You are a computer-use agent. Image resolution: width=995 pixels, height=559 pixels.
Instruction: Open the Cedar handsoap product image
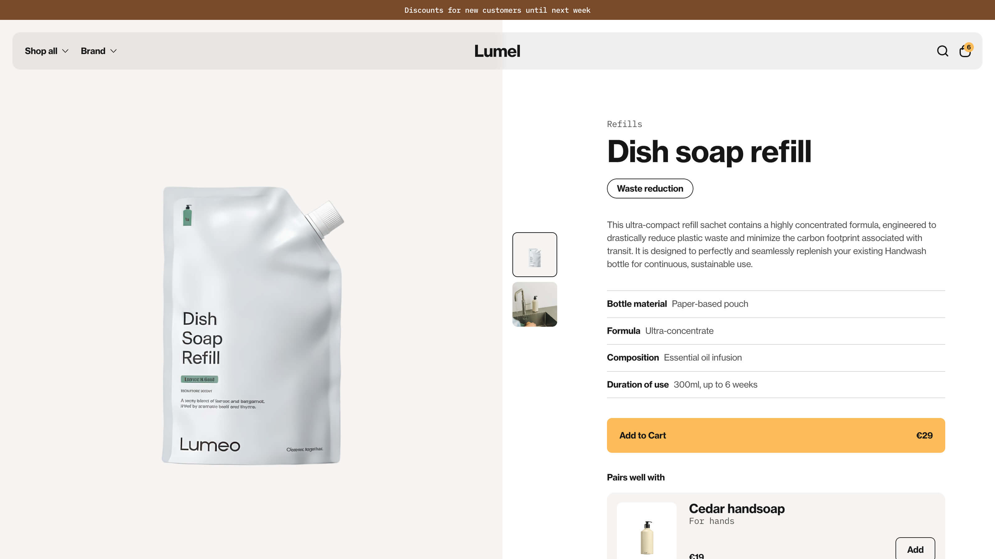(647, 531)
